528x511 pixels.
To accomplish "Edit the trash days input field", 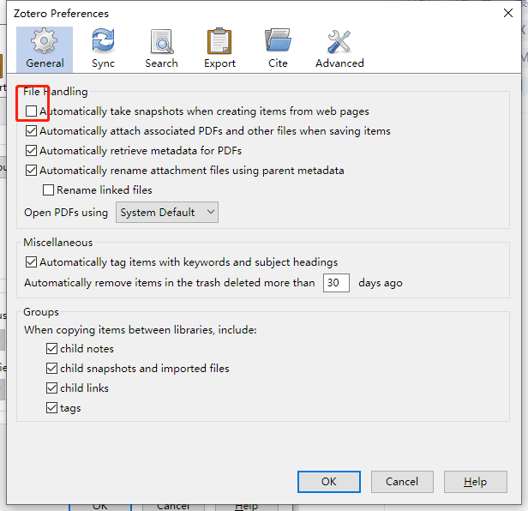I will tap(336, 283).
